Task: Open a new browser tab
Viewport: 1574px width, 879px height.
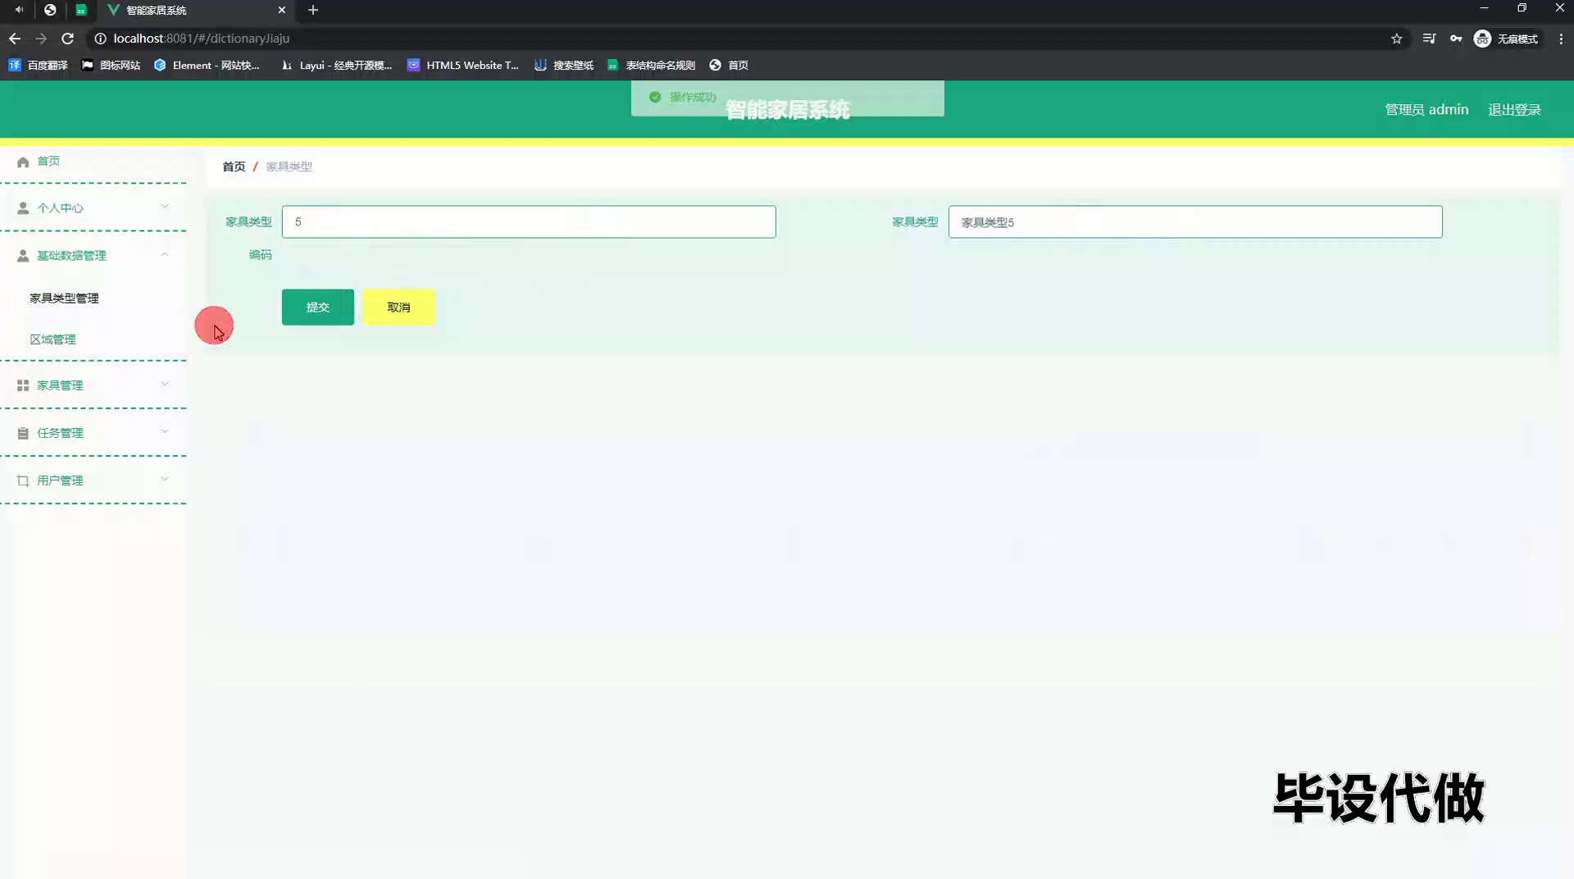Action: coord(313,10)
